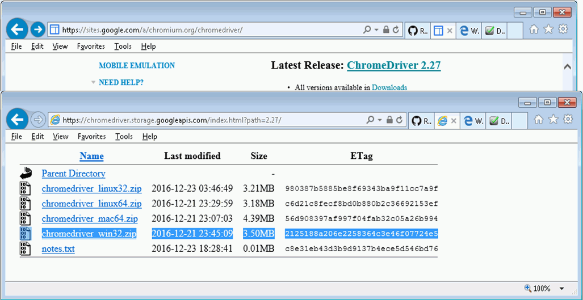This screenshot has width=583, height=300.
Task: Switch to the GitHub tab in the back window
Action: (417, 31)
